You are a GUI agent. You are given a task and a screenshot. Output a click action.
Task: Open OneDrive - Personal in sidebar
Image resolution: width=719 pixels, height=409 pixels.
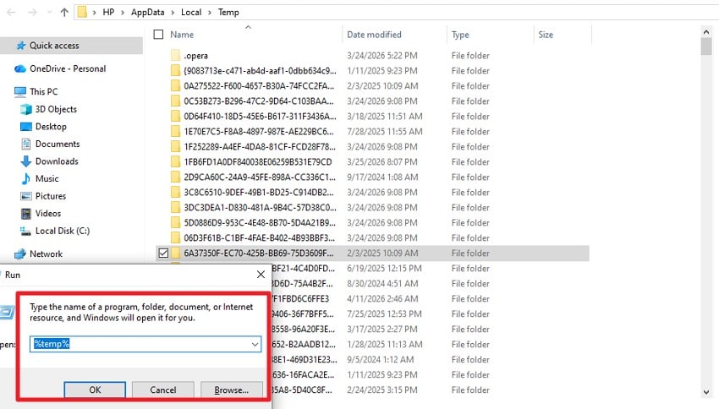click(68, 68)
